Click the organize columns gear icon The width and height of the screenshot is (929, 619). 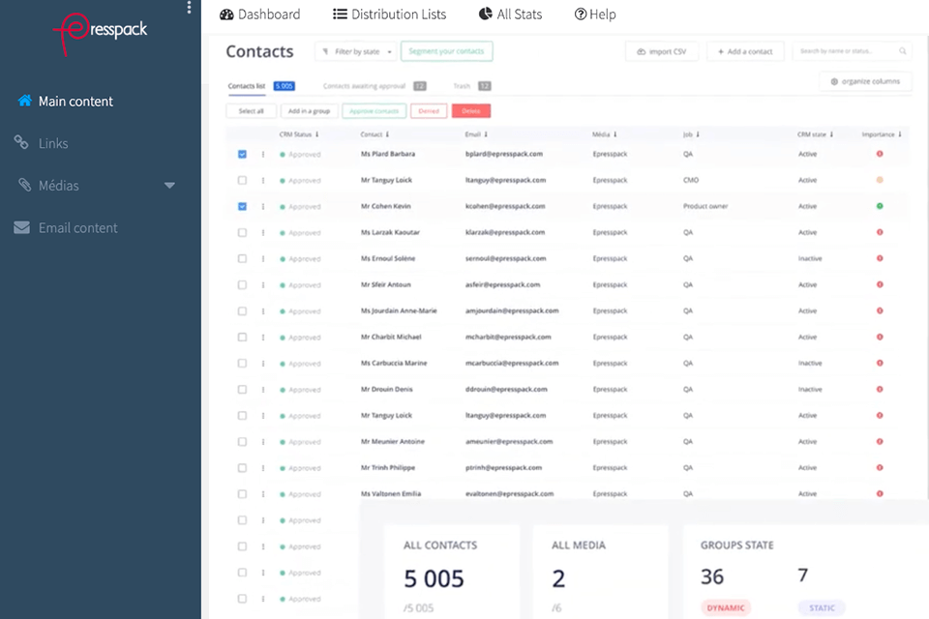834,82
